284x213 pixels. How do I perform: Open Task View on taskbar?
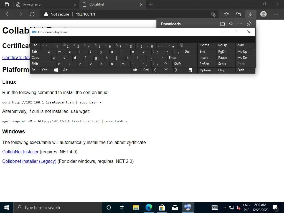pyautogui.click(x=122, y=207)
